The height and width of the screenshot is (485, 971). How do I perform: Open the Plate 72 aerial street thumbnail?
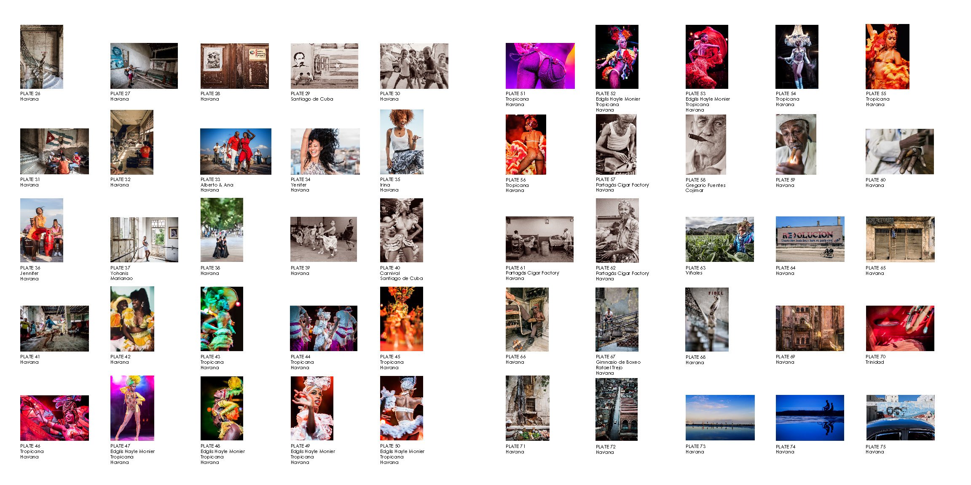(617, 409)
